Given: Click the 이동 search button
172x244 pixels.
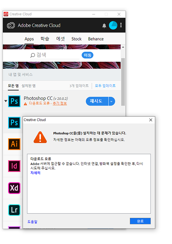Looking at the screenshot, I should click(87, 55).
